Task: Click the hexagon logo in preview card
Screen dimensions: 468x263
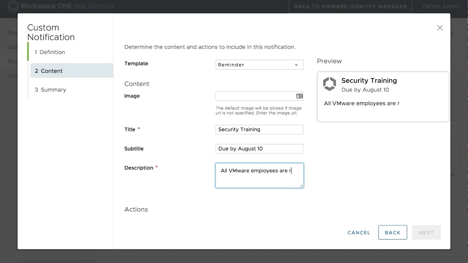Action: pos(329,84)
